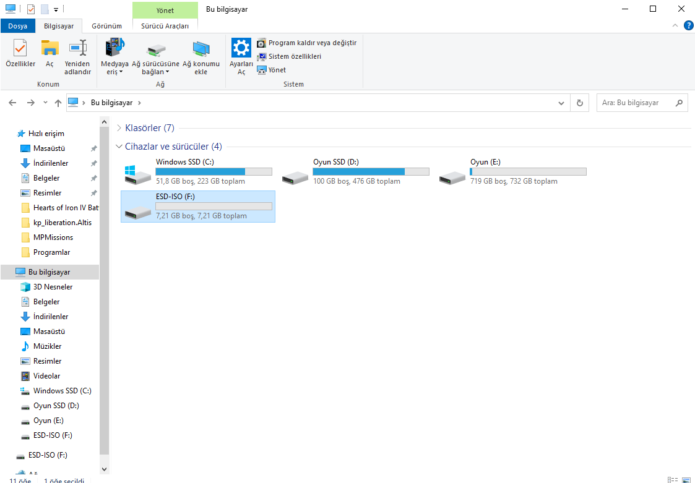Select Bu bilgisayar in navigation pane
Screen dimensions: 695x483
[50, 272]
